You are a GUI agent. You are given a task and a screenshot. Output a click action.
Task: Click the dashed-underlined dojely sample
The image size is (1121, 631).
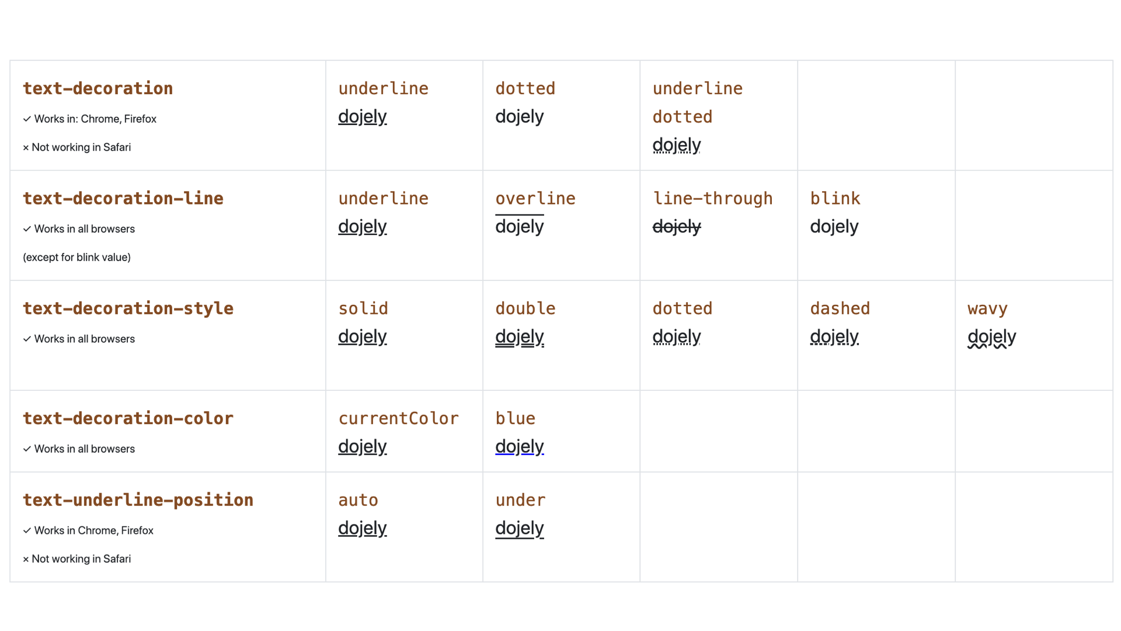pos(834,337)
